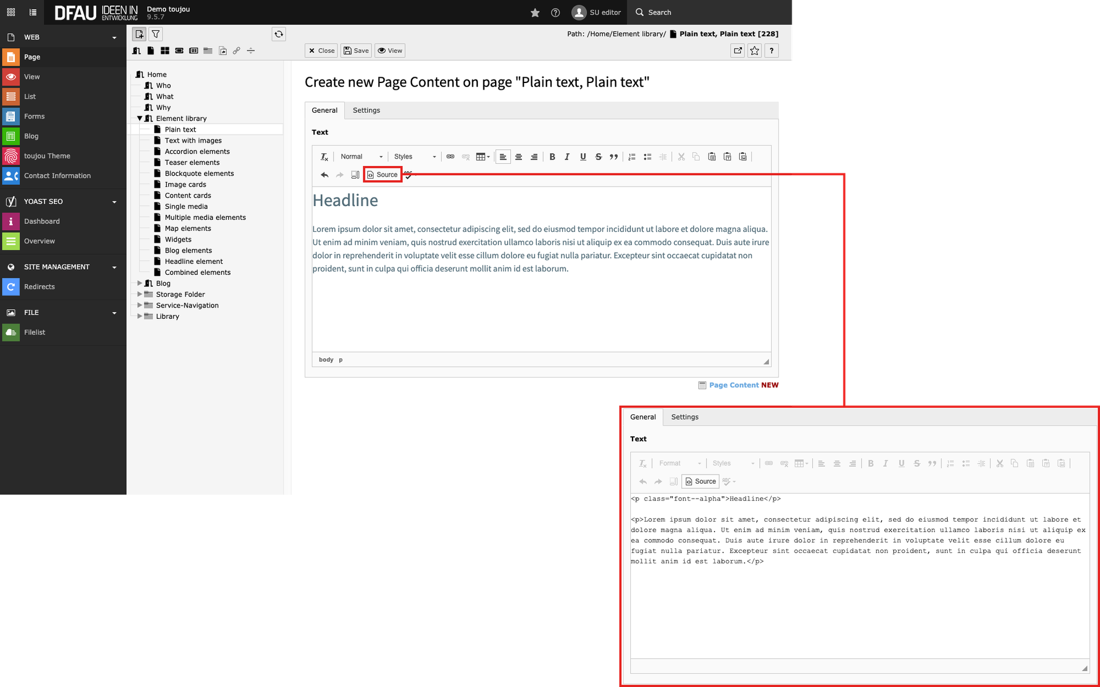Screen dimensions: 1100x687
Task: Insert a link using the link icon
Action: click(x=450, y=157)
